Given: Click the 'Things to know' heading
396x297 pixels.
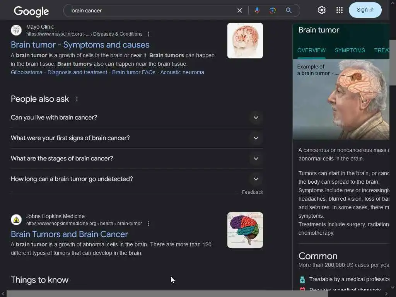Looking at the screenshot, I should coord(40,280).
